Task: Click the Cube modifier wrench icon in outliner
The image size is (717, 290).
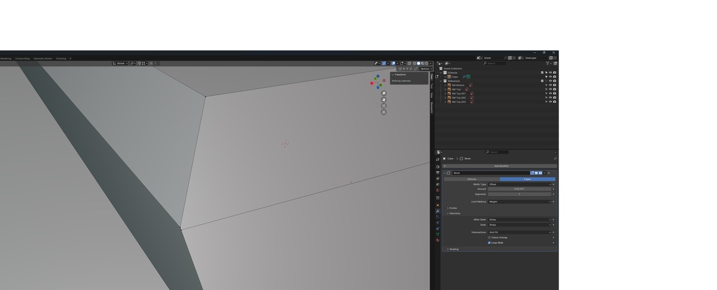Action: click(x=464, y=77)
